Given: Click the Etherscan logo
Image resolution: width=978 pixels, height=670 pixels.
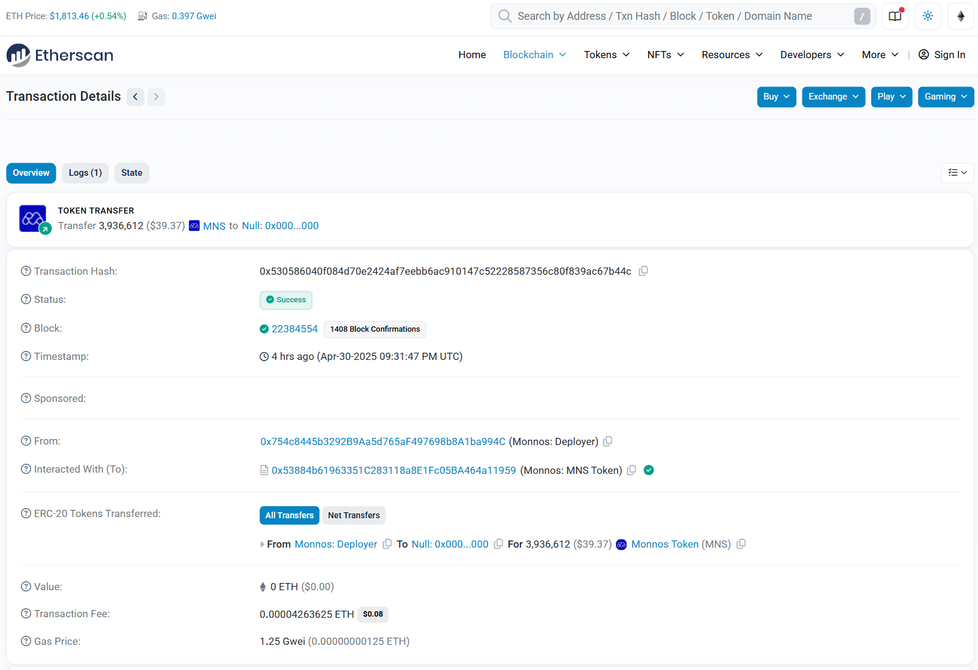Looking at the screenshot, I should 59,55.
